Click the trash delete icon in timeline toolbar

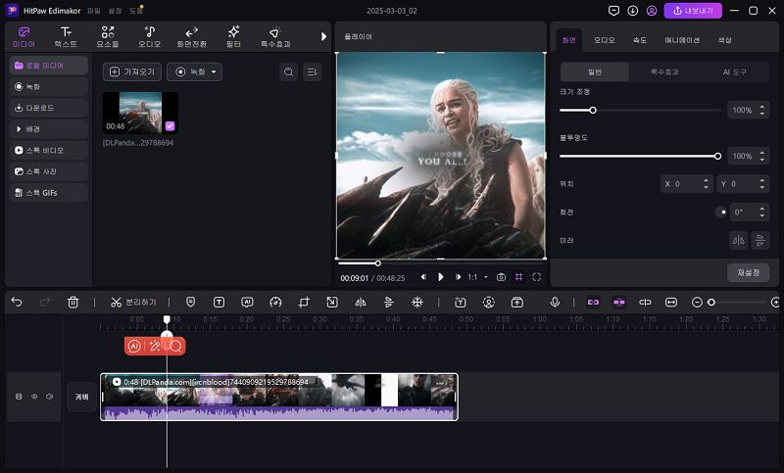coord(73,303)
